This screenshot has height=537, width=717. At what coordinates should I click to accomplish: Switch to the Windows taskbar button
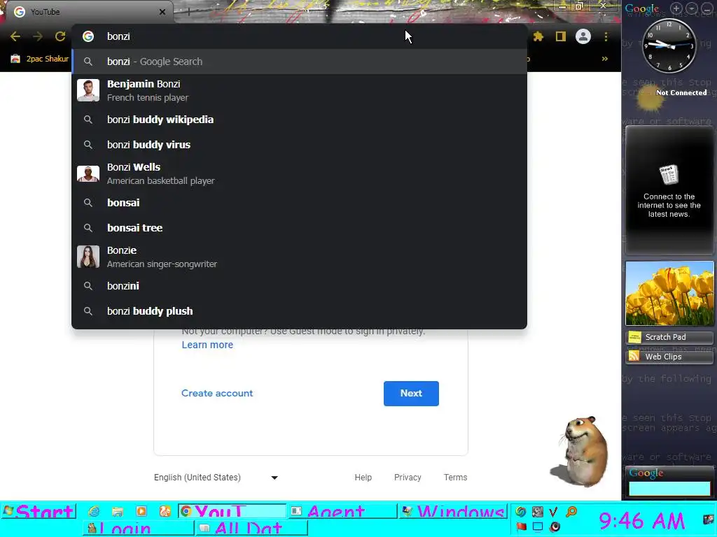pos(453,511)
